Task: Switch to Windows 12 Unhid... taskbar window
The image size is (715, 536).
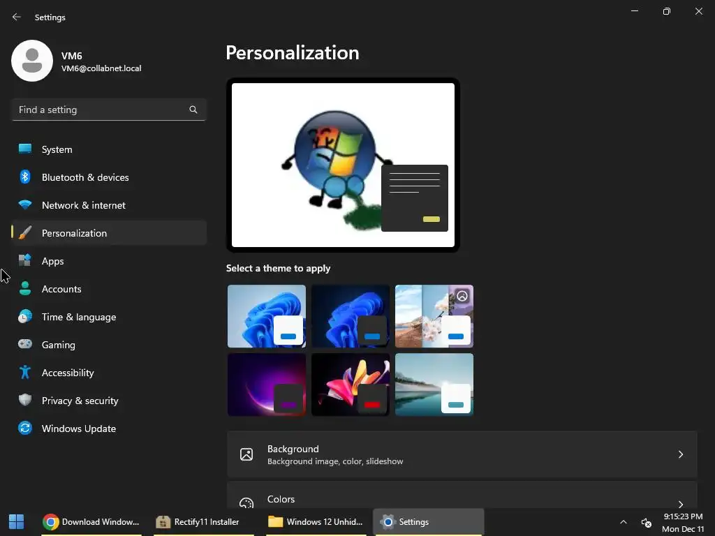Action: point(316,522)
